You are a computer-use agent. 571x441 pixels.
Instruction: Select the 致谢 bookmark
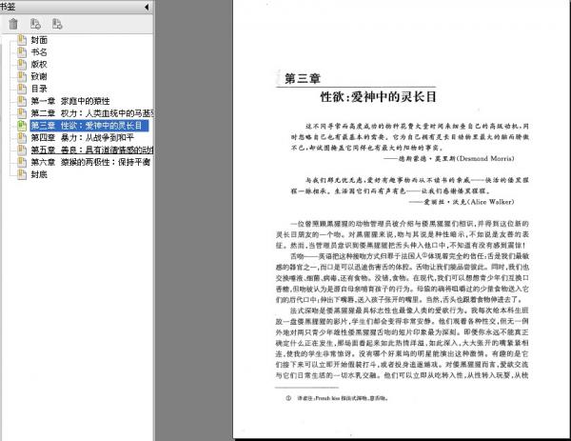tap(39, 76)
